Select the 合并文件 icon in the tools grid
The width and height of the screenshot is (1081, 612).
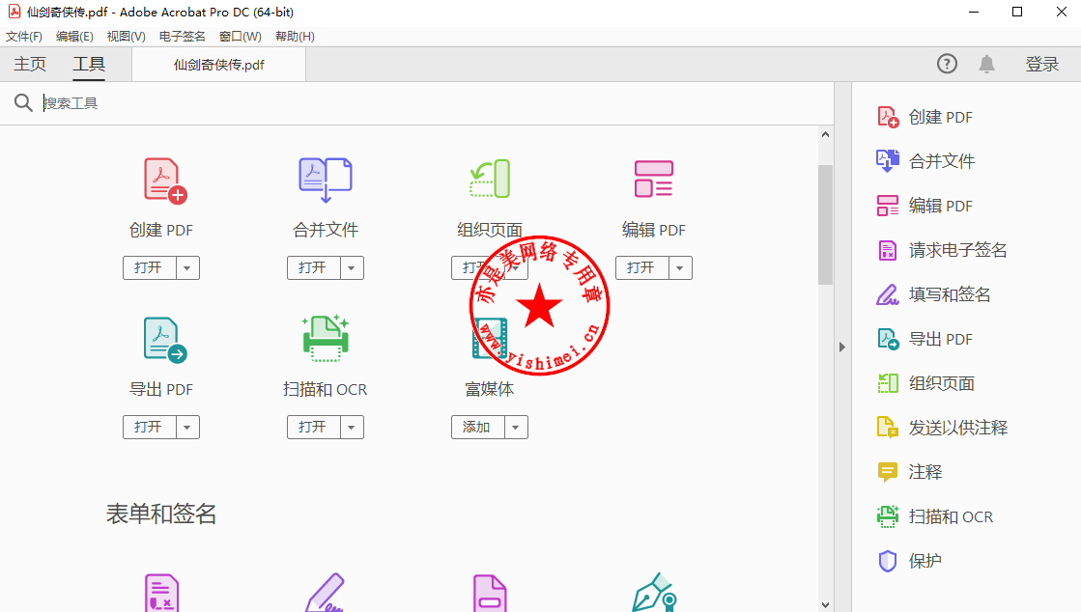click(x=326, y=180)
